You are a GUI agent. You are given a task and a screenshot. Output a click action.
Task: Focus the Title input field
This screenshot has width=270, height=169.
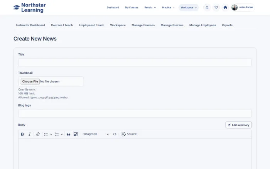135,63
